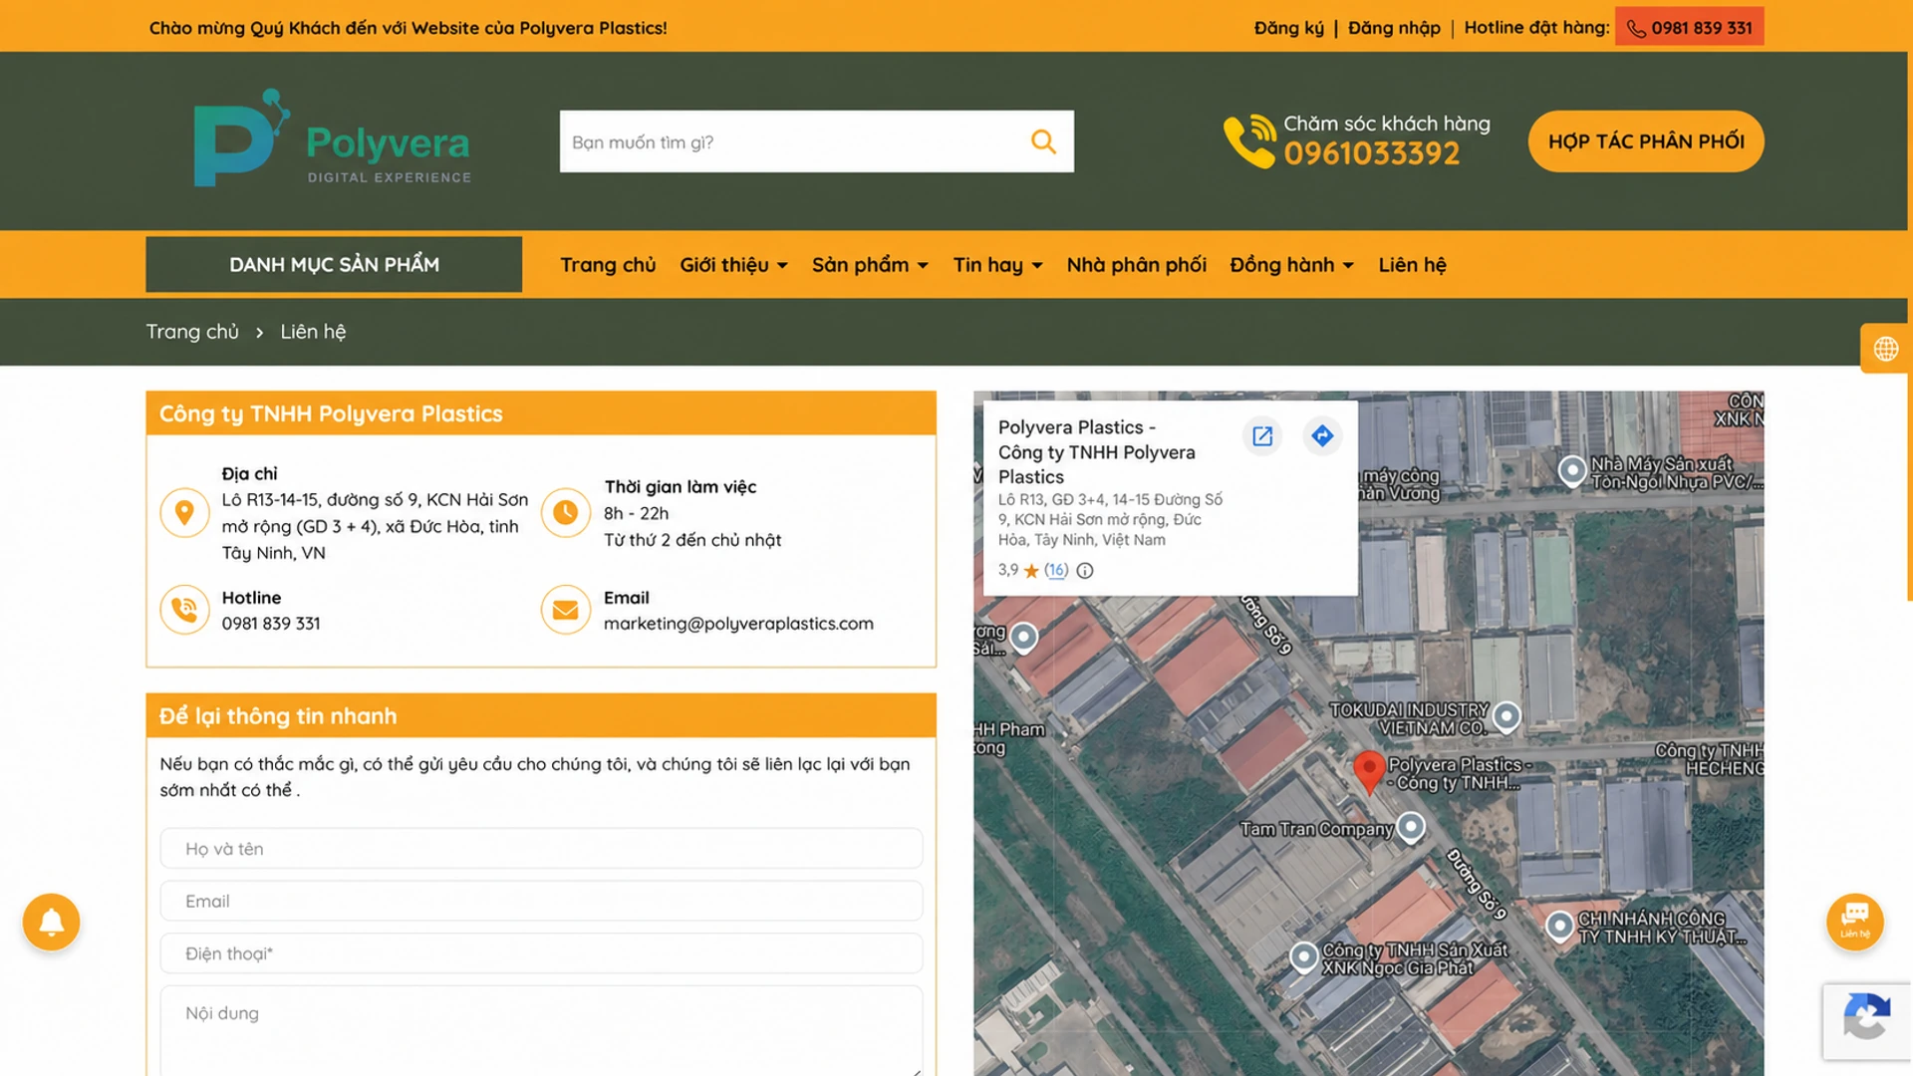Click the marketing email address
Image resolution: width=1913 pixels, height=1076 pixels.
(x=738, y=624)
